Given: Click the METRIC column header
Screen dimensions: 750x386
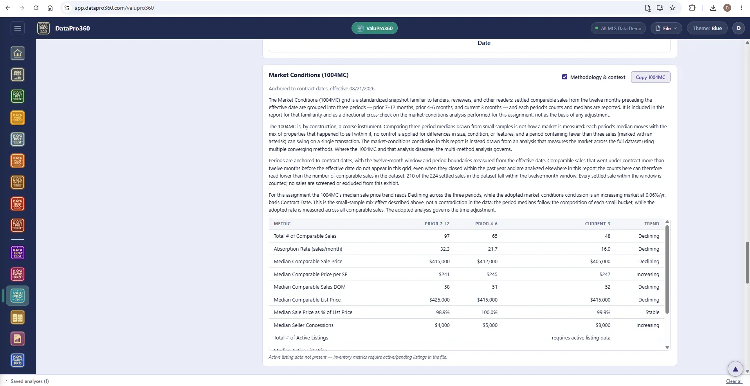Looking at the screenshot, I should tap(282, 224).
